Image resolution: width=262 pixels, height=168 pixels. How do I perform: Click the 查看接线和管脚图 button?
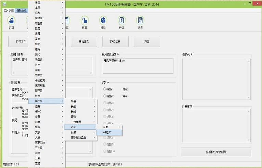pyautogui.click(x=216, y=152)
